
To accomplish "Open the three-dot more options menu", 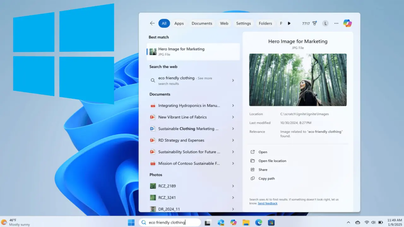I will [336, 23].
